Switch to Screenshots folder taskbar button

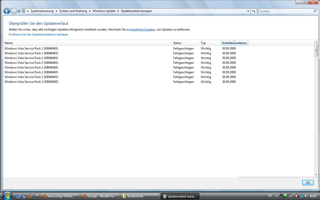140,196
